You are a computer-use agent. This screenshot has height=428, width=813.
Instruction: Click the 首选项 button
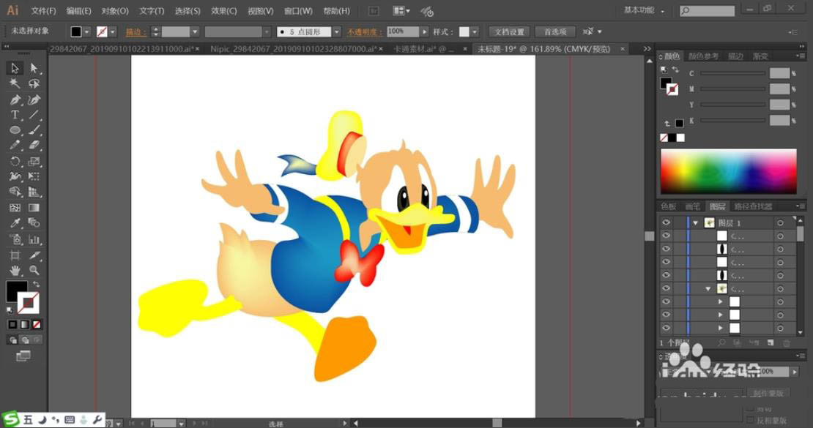(554, 31)
